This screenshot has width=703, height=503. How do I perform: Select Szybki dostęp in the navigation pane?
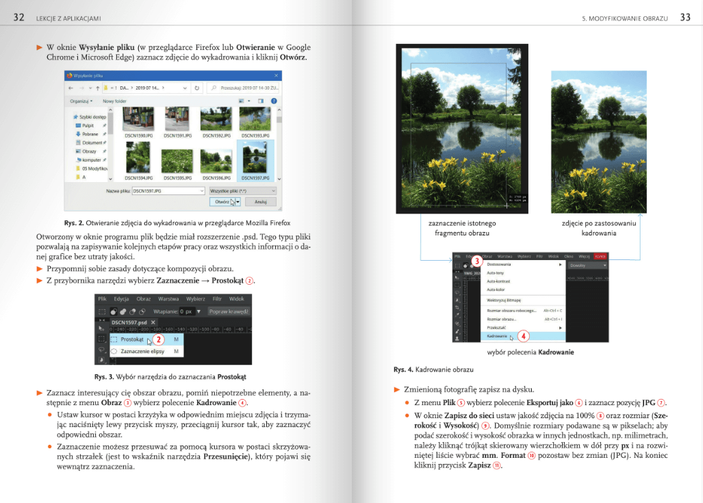pyautogui.click(x=90, y=117)
